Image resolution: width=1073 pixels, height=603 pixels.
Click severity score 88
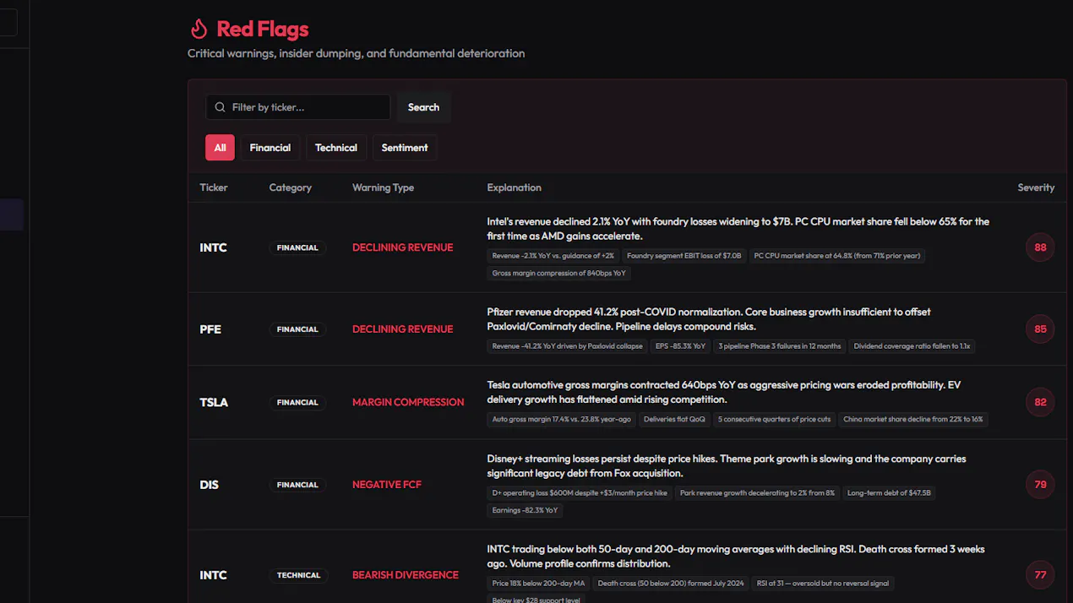point(1040,247)
